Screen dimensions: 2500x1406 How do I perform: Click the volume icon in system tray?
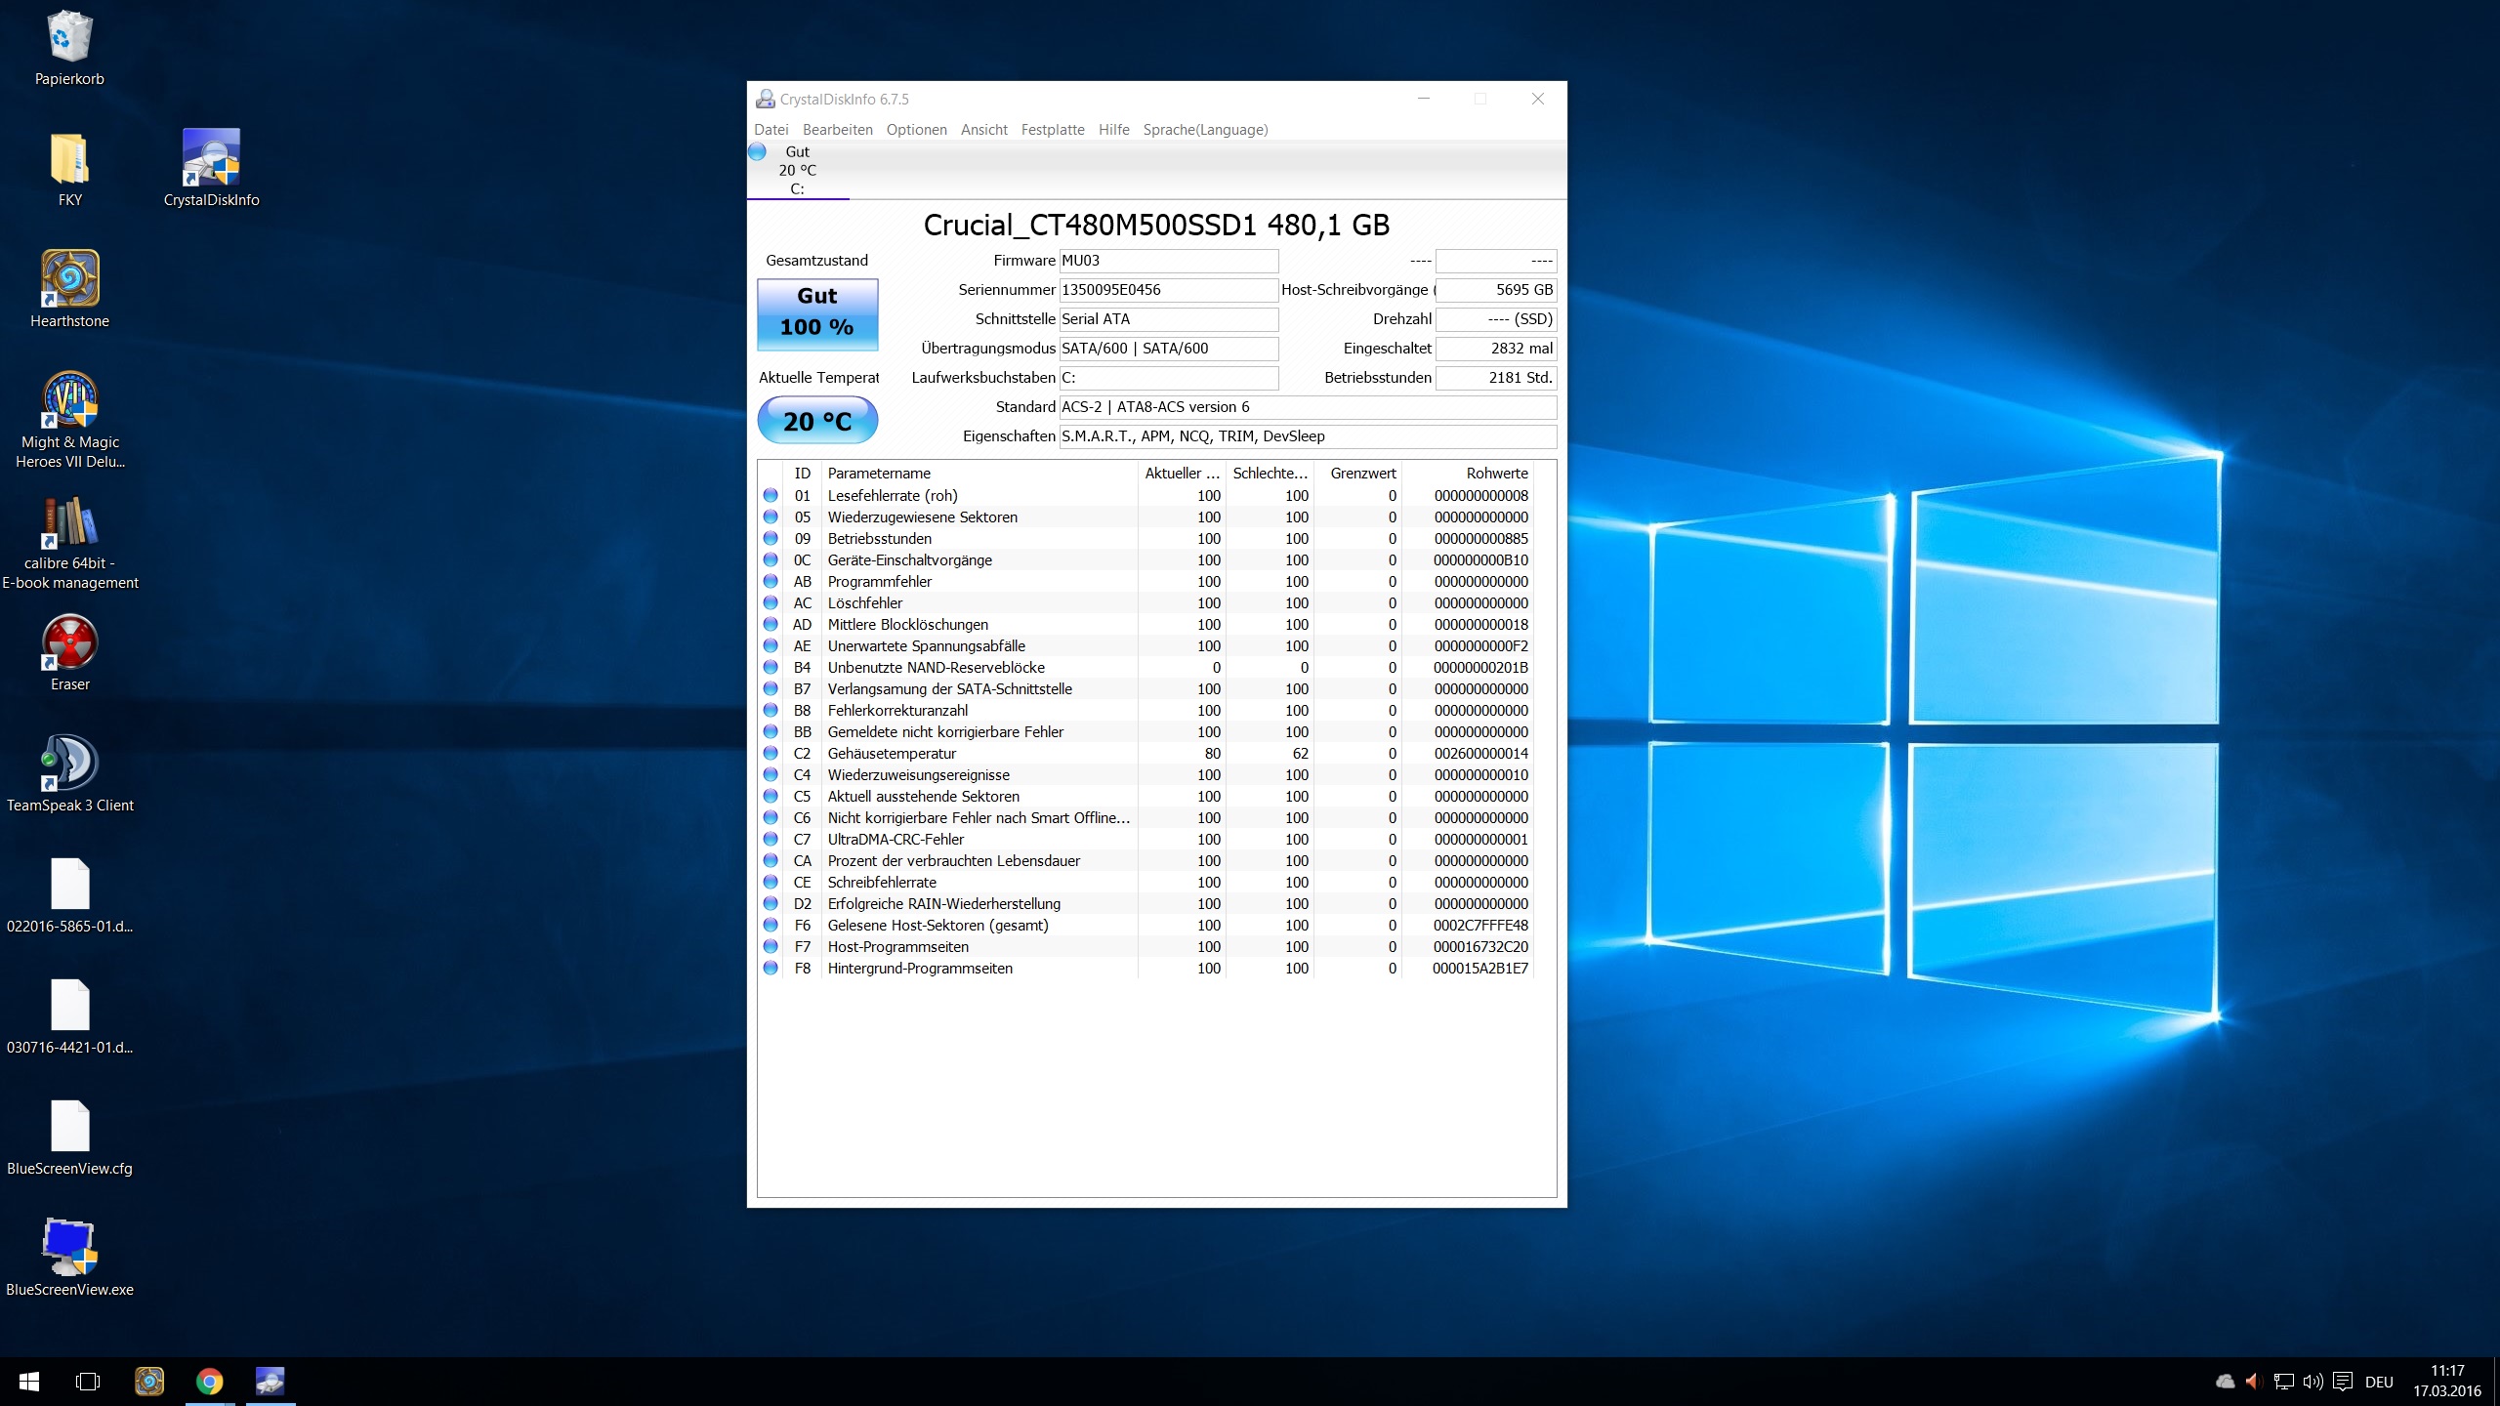[2312, 1382]
